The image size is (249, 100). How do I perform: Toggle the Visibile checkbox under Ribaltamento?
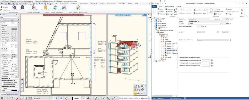(x=2, y=89)
